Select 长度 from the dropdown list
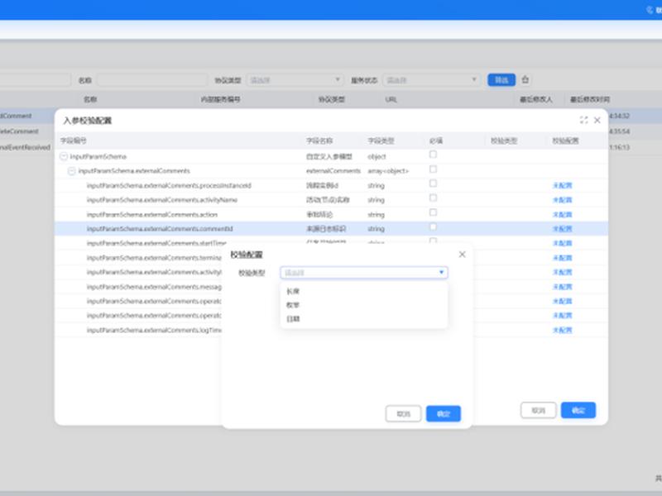The height and width of the screenshot is (496, 662). pos(293,291)
